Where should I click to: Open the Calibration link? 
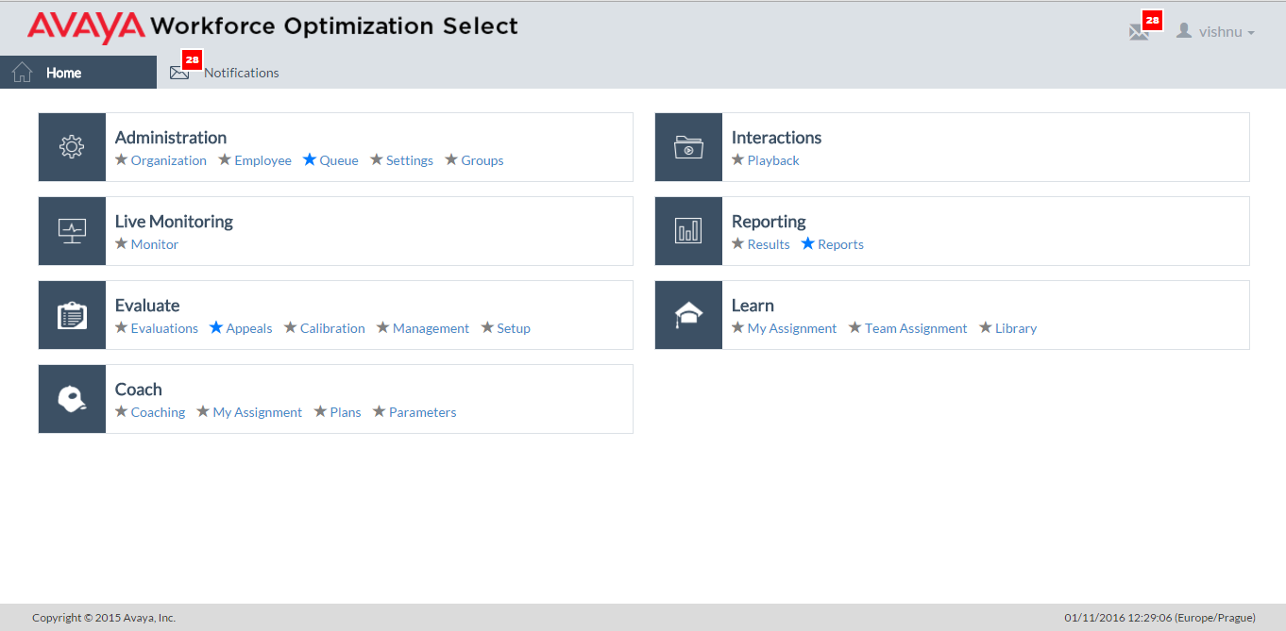pyautogui.click(x=332, y=328)
